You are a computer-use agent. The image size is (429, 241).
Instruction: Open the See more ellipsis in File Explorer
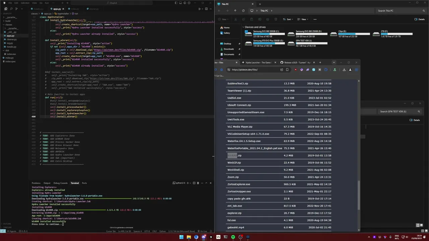click(315, 19)
